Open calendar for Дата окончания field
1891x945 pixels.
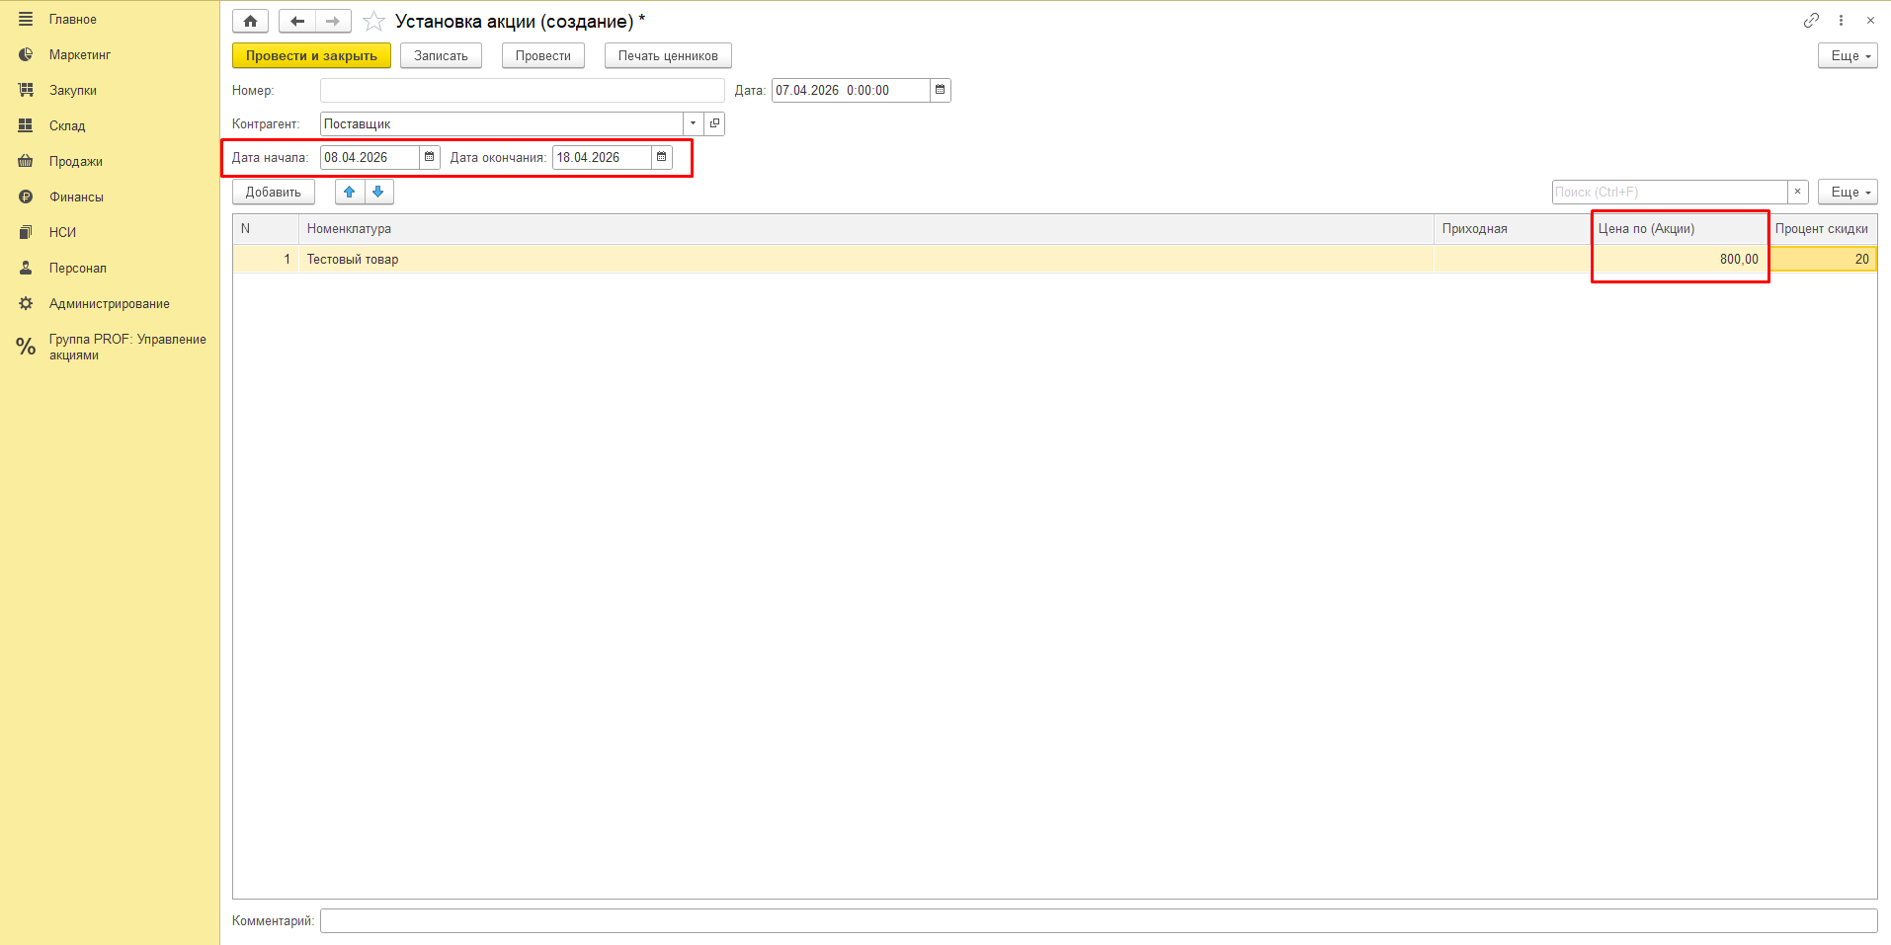[x=662, y=157]
